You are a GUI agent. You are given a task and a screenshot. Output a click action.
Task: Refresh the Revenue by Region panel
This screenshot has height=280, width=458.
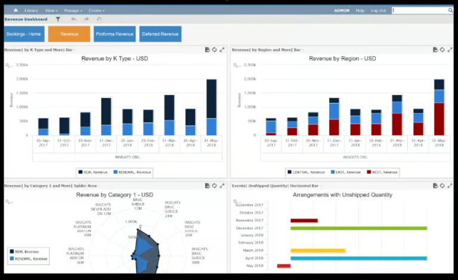442,50
